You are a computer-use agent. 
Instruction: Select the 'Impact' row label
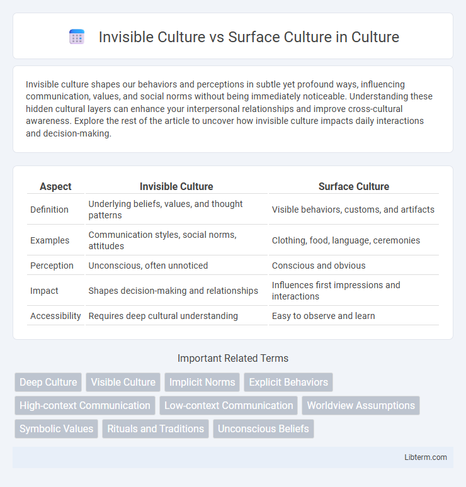(44, 291)
